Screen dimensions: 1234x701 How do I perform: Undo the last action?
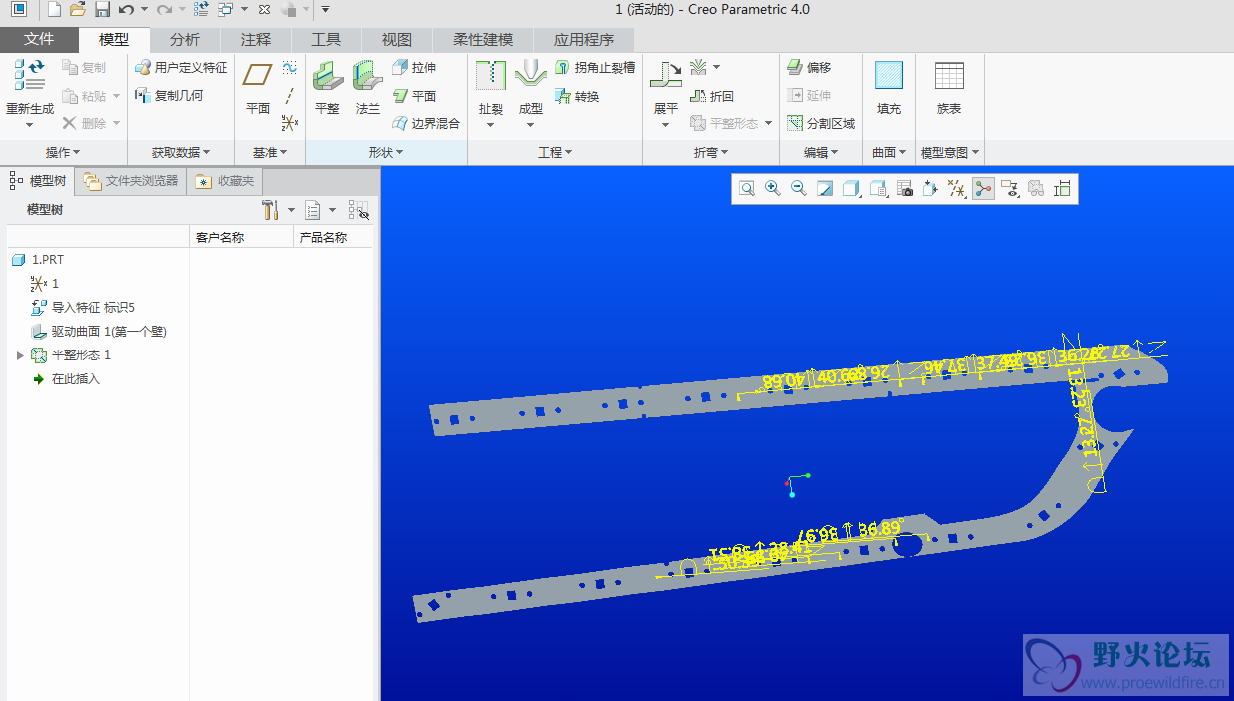coord(126,10)
